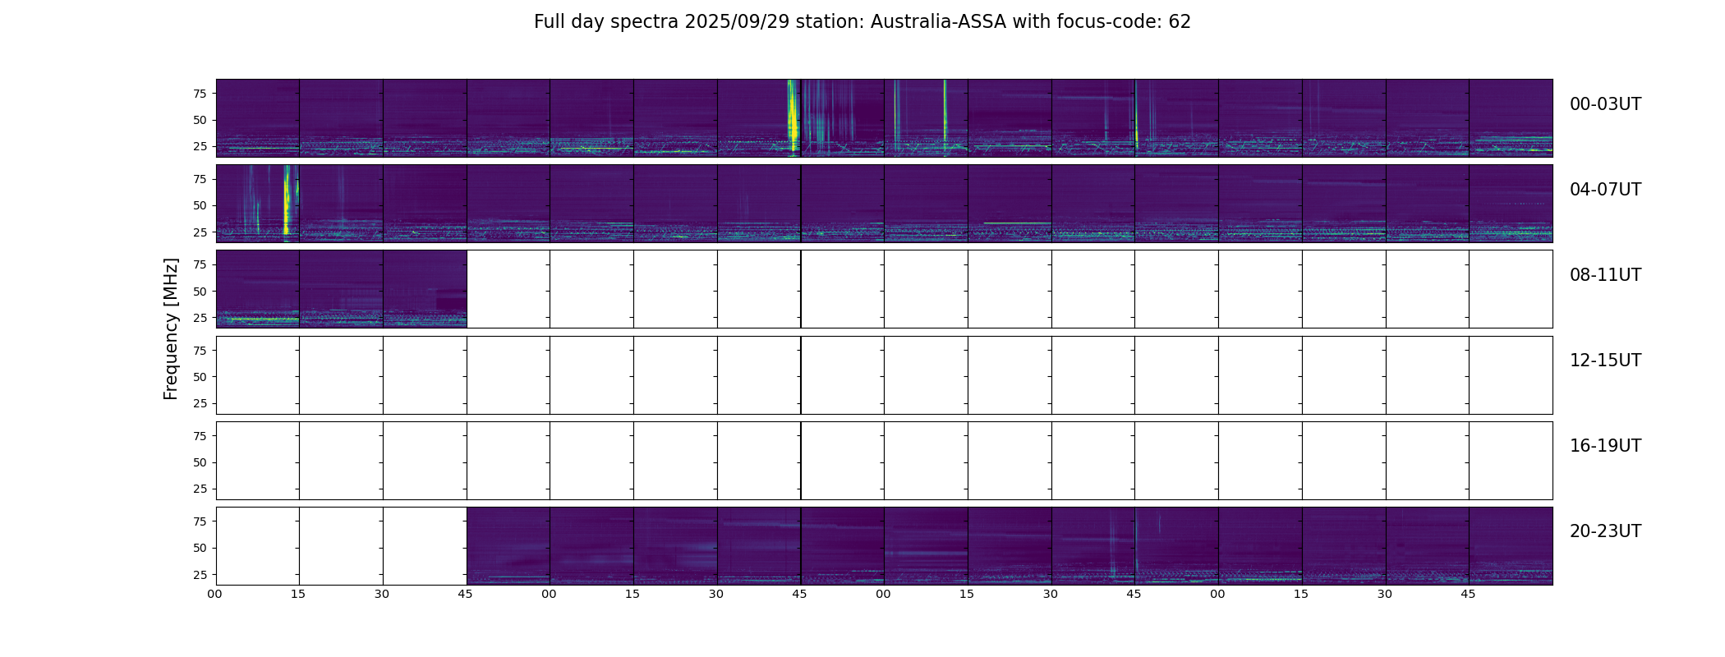Viewport: 1725px width, 657px height.
Task: Click the first spectrogram panel of 00-03UT row
Action: coord(258,117)
